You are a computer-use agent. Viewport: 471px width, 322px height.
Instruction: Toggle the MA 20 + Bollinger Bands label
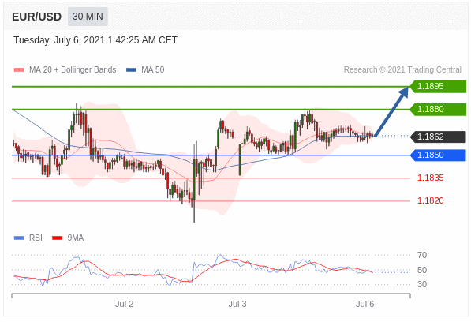coord(73,69)
